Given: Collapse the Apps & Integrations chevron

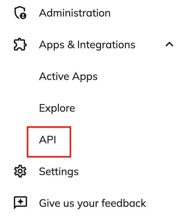Looking at the screenshot, I should [169, 44].
